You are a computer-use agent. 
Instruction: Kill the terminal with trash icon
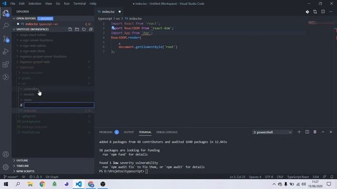coord(315,132)
